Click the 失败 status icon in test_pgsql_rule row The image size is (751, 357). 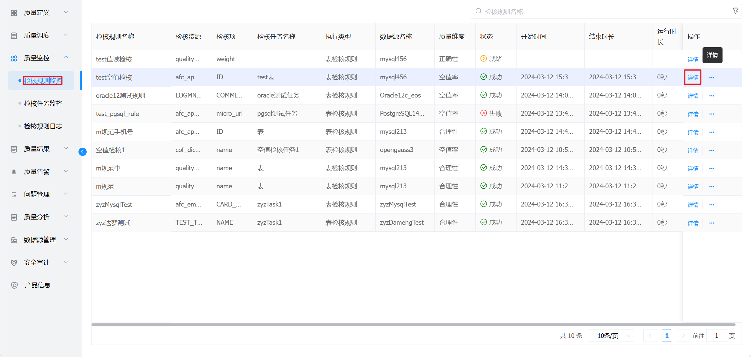click(x=483, y=113)
